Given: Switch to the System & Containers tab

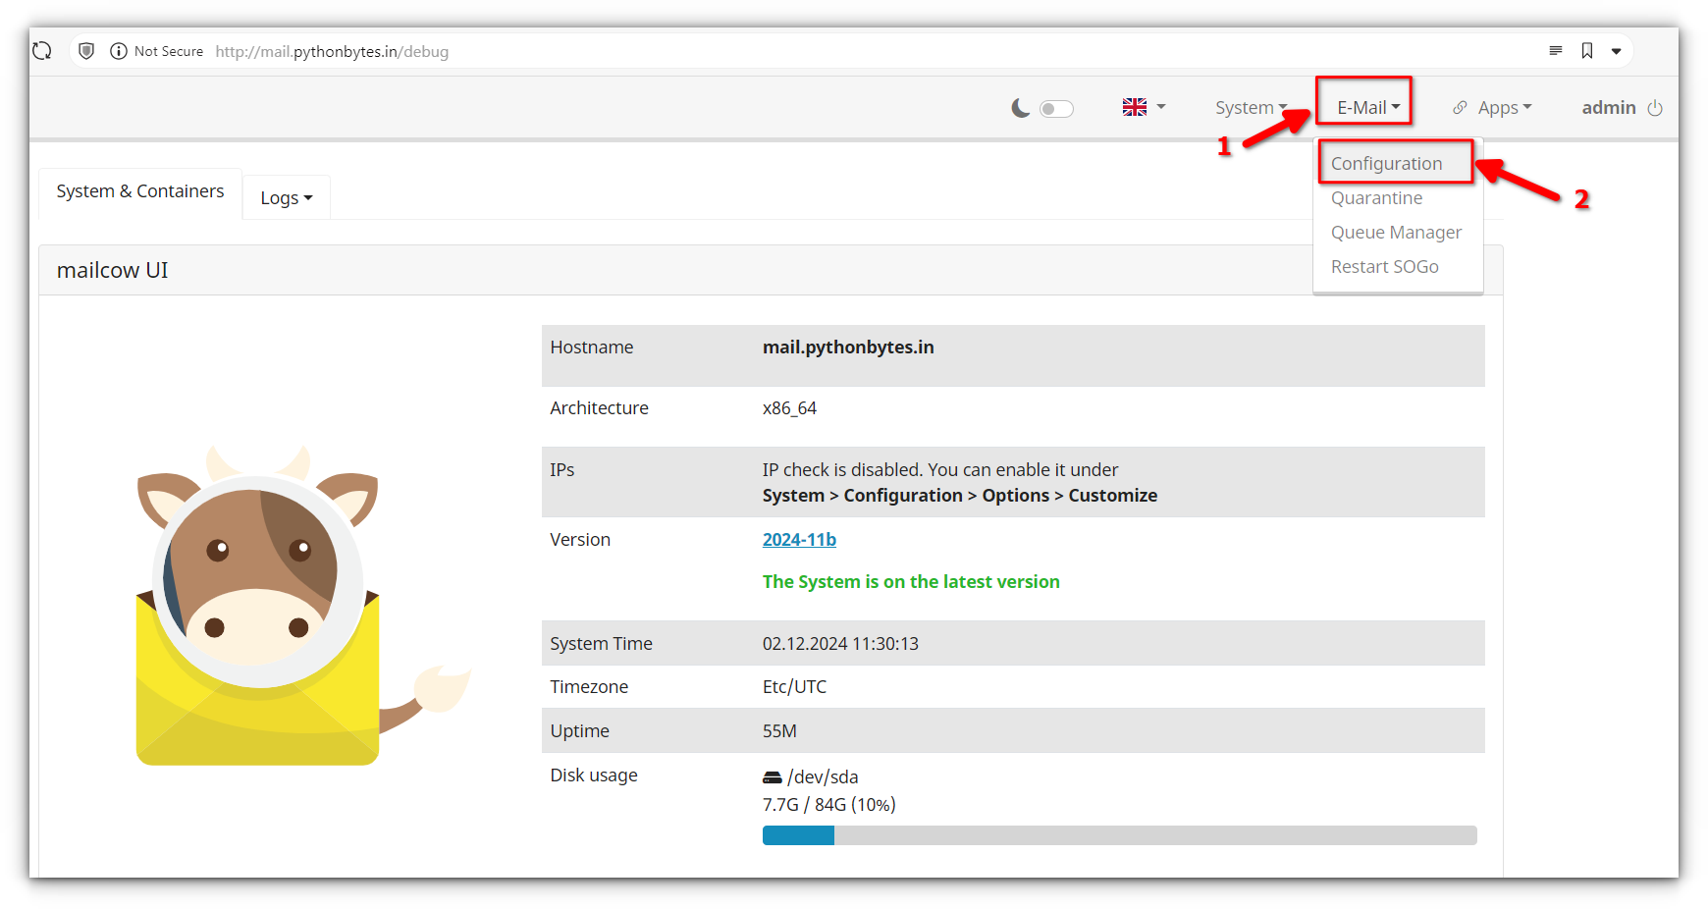Looking at the screenshot, I should [x=138, y=190].
